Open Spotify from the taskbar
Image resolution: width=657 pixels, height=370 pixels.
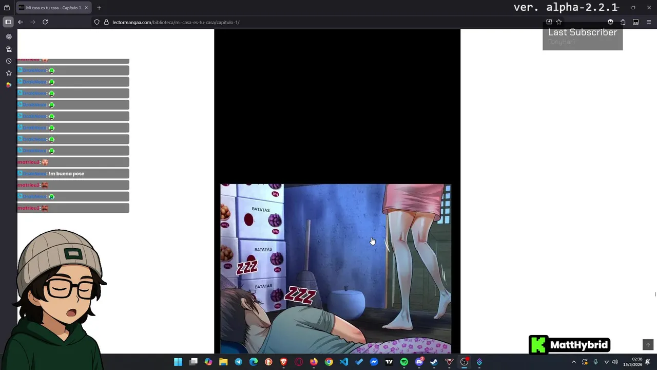(404, 362)
